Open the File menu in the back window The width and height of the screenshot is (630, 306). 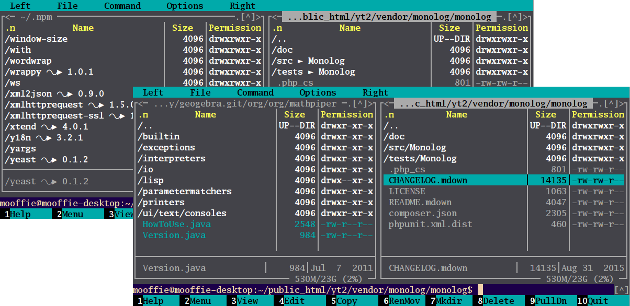[67, 6]
